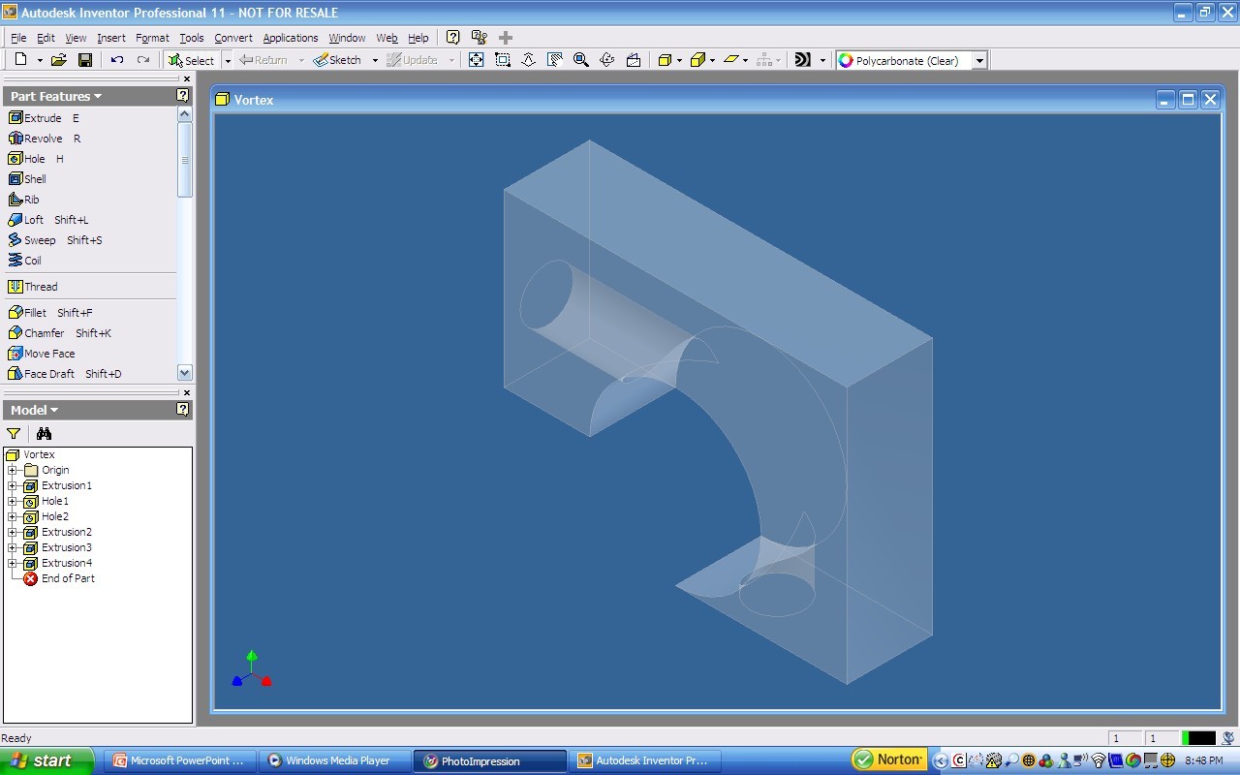Open the Applications menu
Image resolution: width=1240 pixels, height=775 pixels.
pos(290,38)
